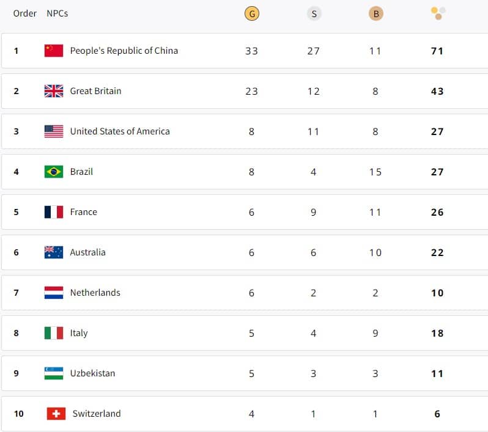Click Great Britain's total of 43
The image size is (488, 432).
(x=437, y=91)
